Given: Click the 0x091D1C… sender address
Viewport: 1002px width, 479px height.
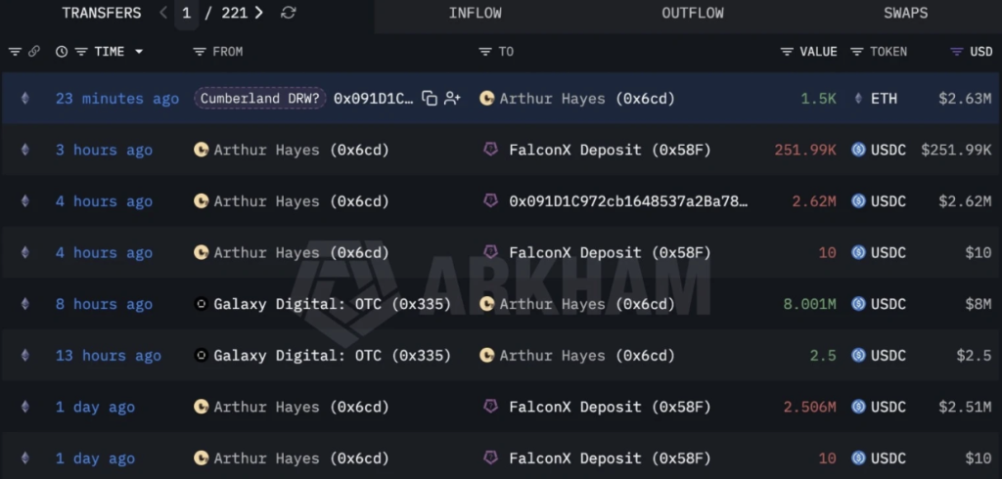Looking at the screenshot, I should click(x=373, y=99).
